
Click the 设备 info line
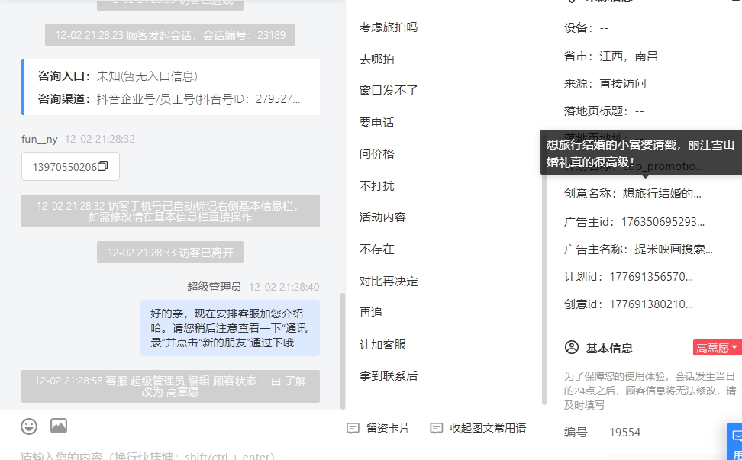(586, 28)
